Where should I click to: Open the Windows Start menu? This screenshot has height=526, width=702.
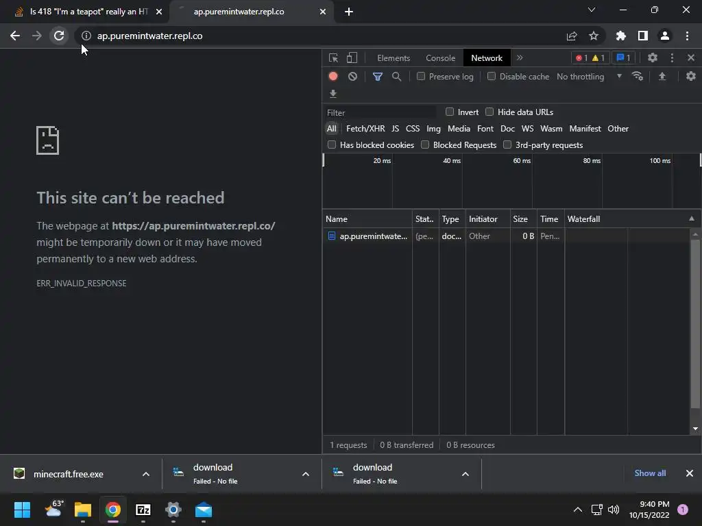pyautogui.click(x=23, y=510)
